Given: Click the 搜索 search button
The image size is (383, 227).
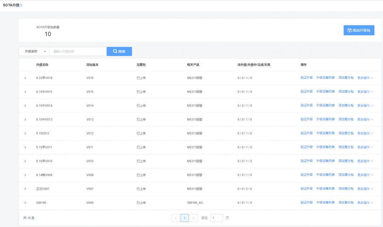Looking at the screenshot, I should 119,51.
